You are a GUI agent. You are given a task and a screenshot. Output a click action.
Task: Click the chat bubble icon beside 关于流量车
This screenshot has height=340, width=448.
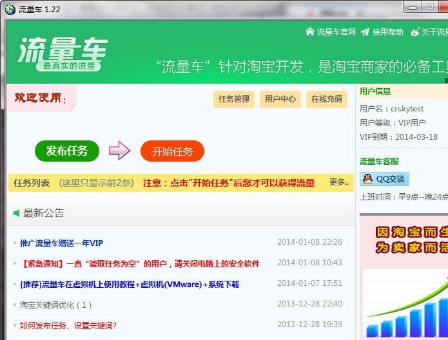point(414,32)
